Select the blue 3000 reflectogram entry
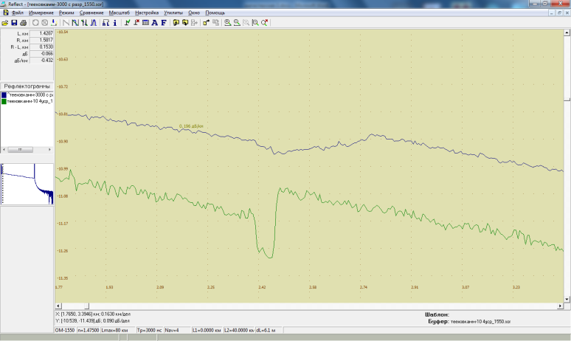Screen dimensions: 571x341 30,94
